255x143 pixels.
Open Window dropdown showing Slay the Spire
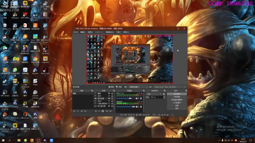click(170, 87)
